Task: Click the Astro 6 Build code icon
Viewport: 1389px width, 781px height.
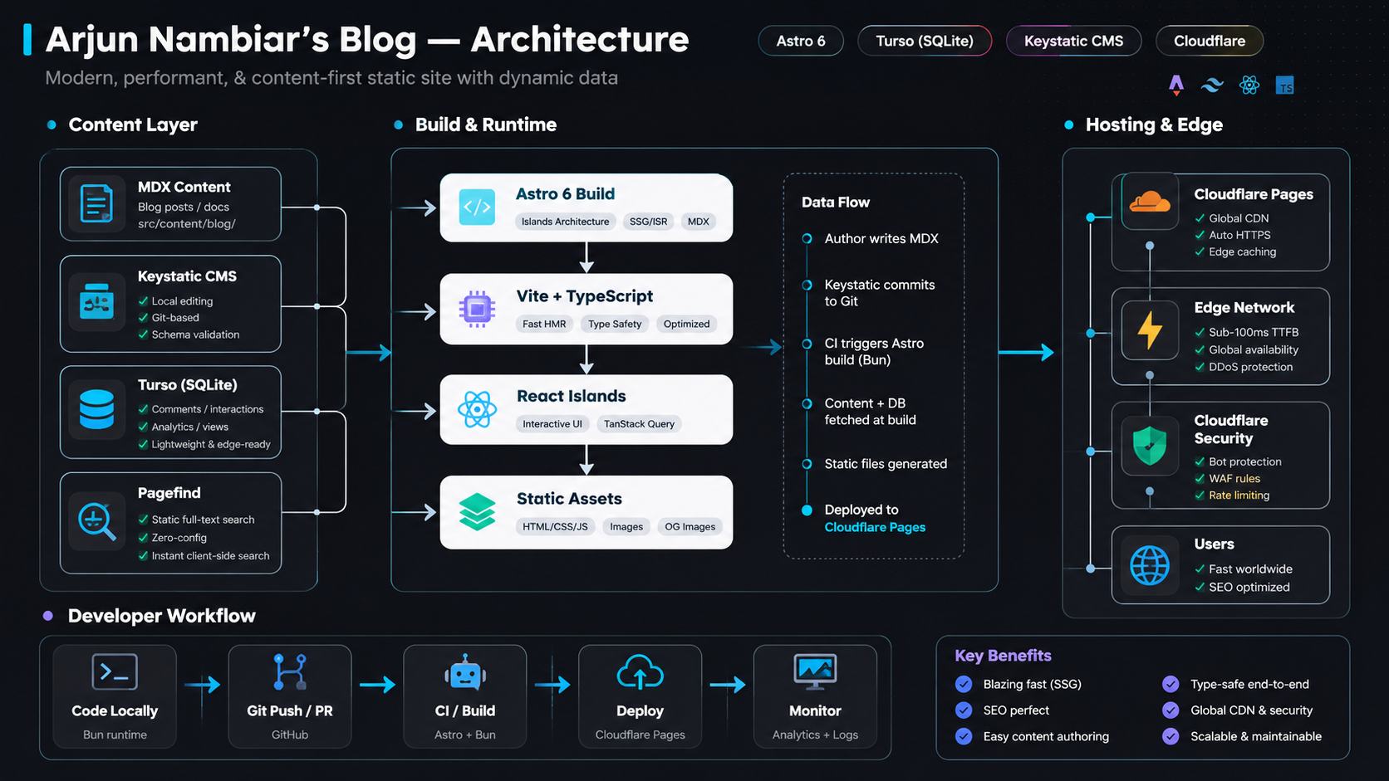Action: (477, 207)
